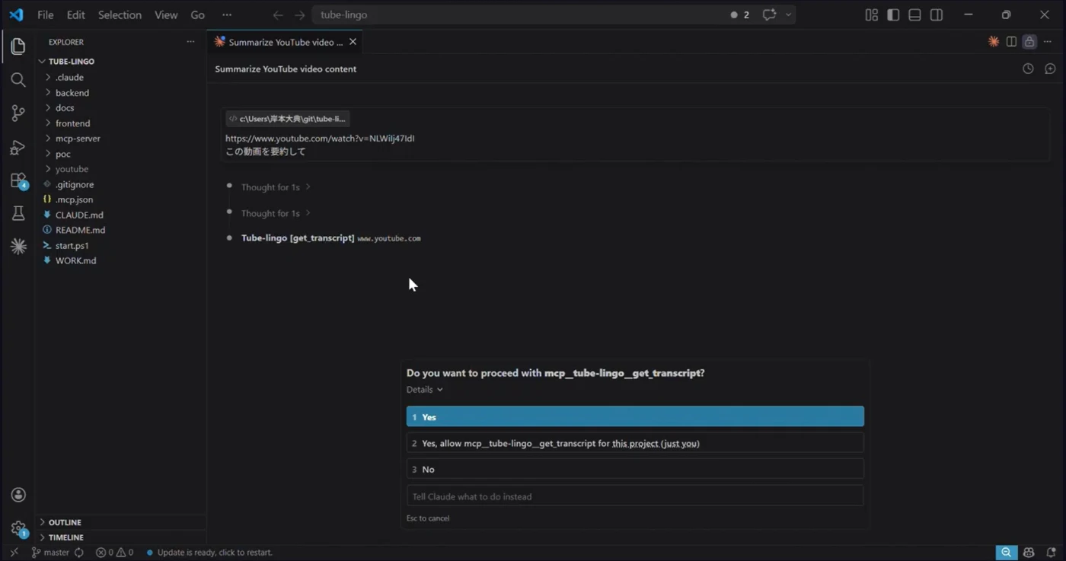The image size is (1066, 561).
Task: Open the Search view in activity bar
Action: [x=18, y=80]
